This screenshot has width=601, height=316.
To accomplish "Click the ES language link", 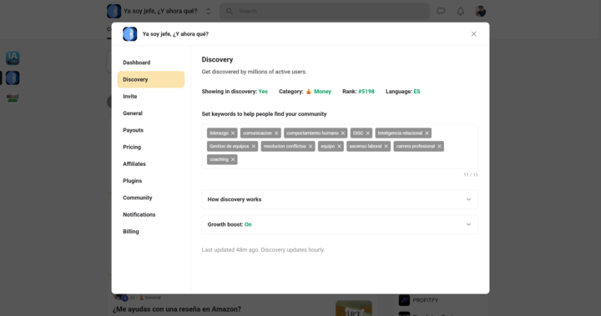I will [x=417, y=92].
